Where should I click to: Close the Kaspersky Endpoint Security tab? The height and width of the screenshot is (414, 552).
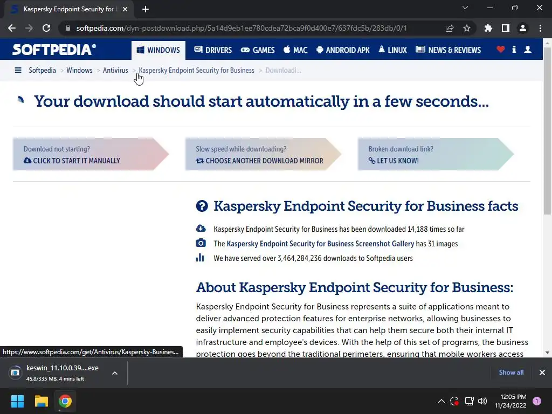[125, 9]
